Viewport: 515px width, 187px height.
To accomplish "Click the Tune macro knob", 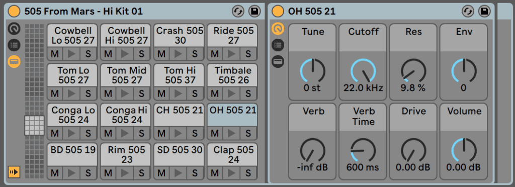I will pos(312,70).
